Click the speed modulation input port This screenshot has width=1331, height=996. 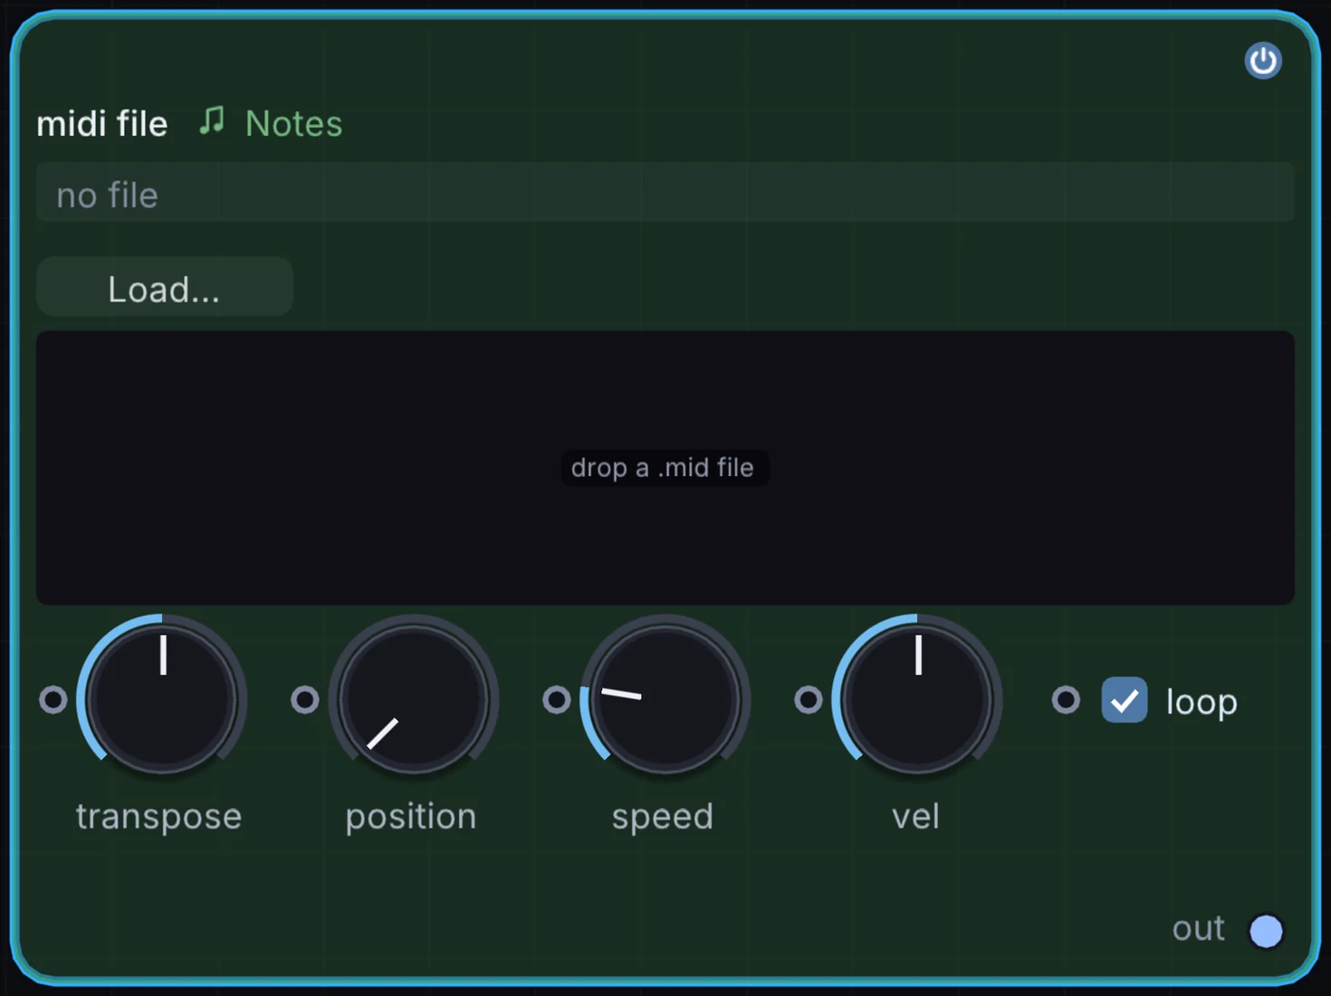(557, 700)
